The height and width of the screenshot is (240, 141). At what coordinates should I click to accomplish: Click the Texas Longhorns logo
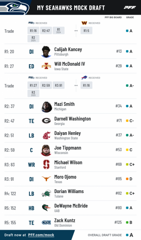point(47,178)
